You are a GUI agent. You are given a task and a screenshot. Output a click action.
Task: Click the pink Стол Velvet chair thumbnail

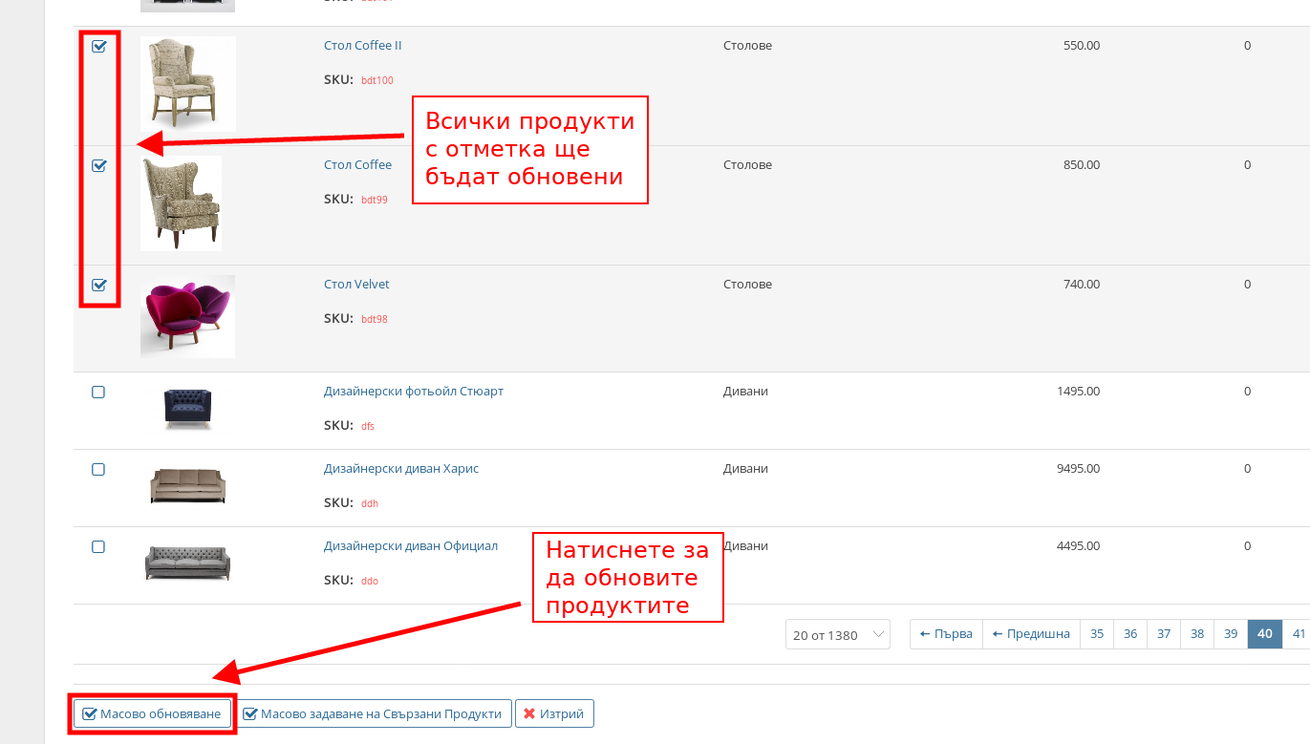click(x=187, y=316)
